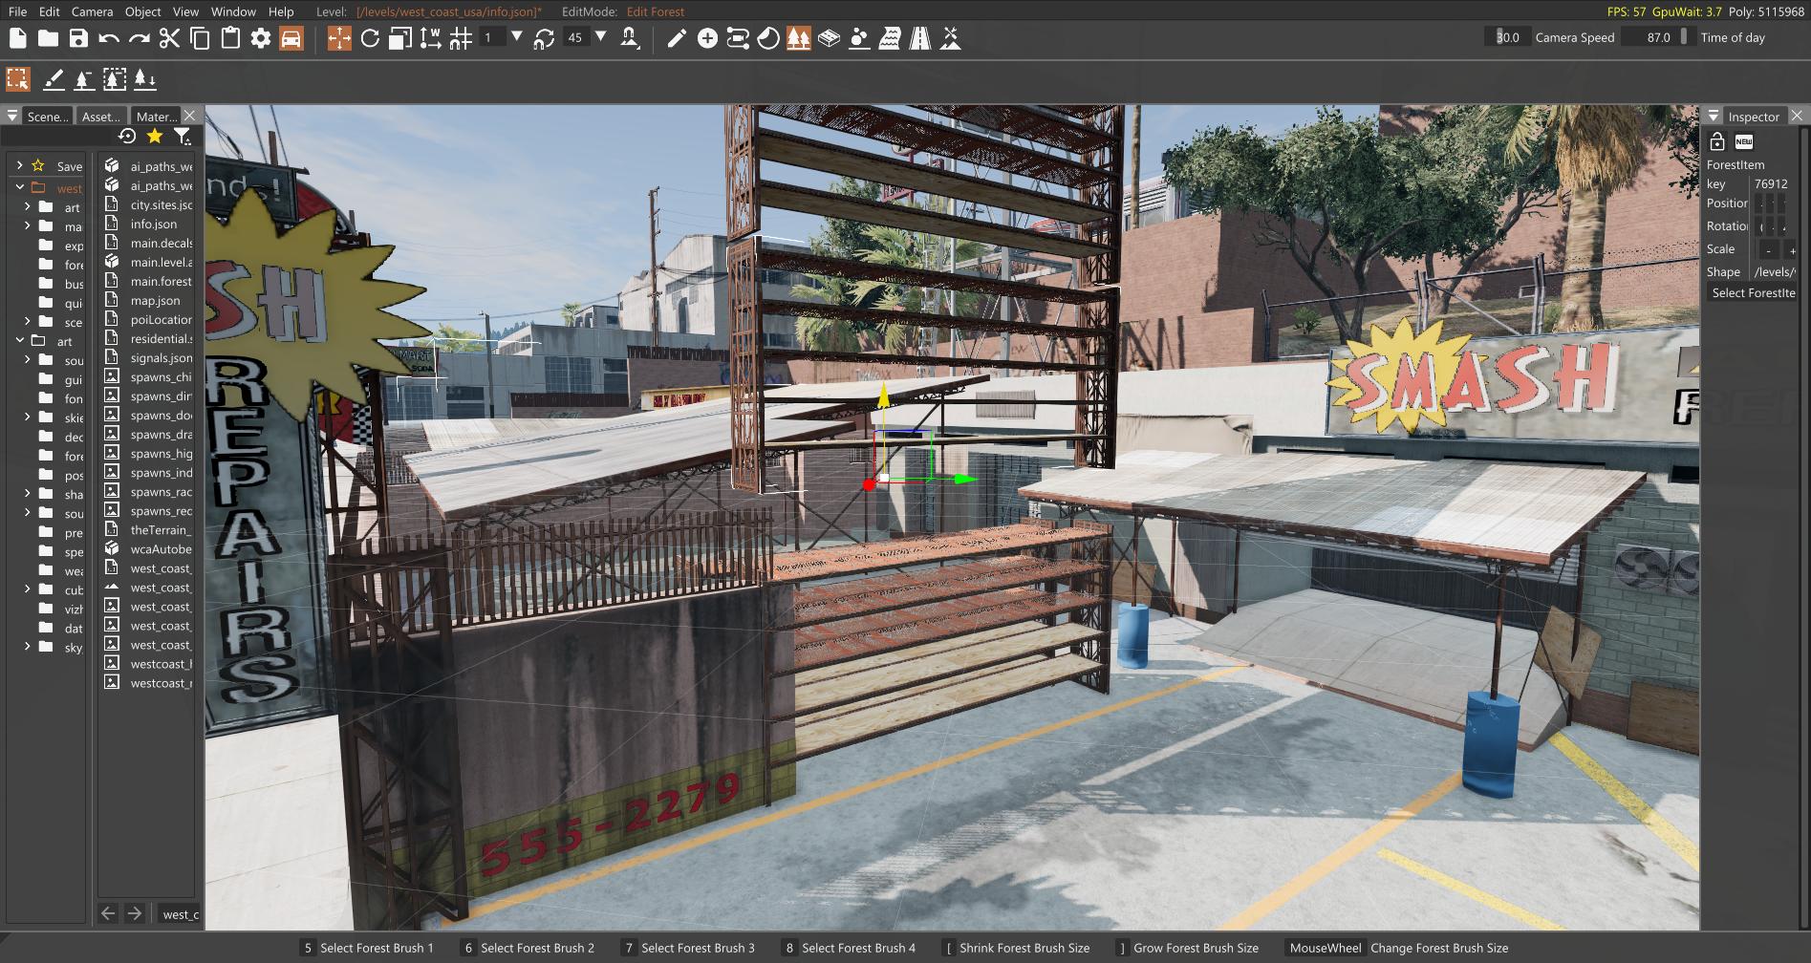Click the vehicle car icon in toolbar

[291, 38]
